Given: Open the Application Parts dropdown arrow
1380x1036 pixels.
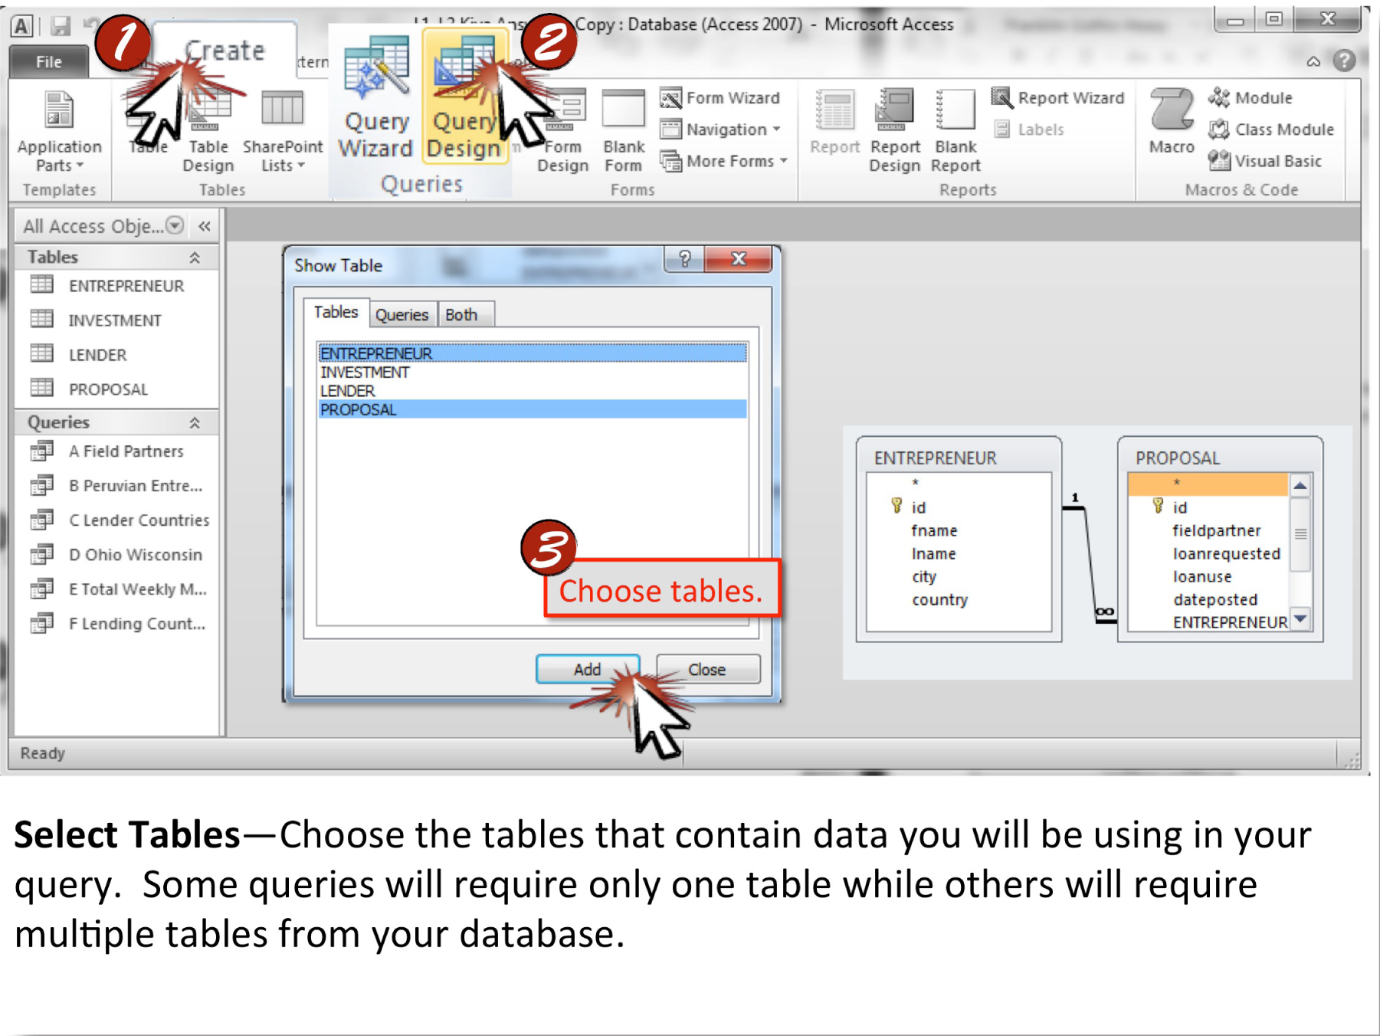Looking at the screenshot, I should [x=80, y=166].
